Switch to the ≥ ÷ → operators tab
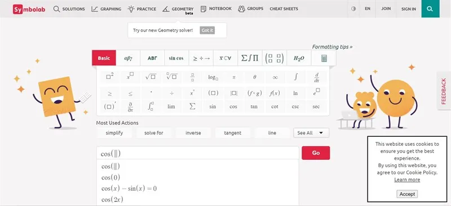The image size is (451, 206). tap(201, 58)
